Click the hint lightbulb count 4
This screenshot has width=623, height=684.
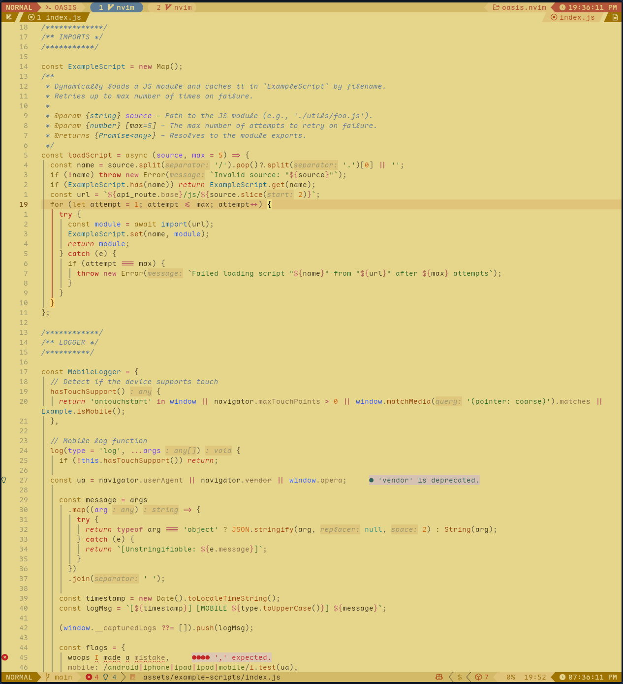click(x=110, y=677)
